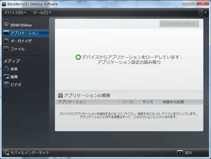211x159 pixels.
Task: Select アプリケーション in the sidebar
Action: tap(26, 33)
